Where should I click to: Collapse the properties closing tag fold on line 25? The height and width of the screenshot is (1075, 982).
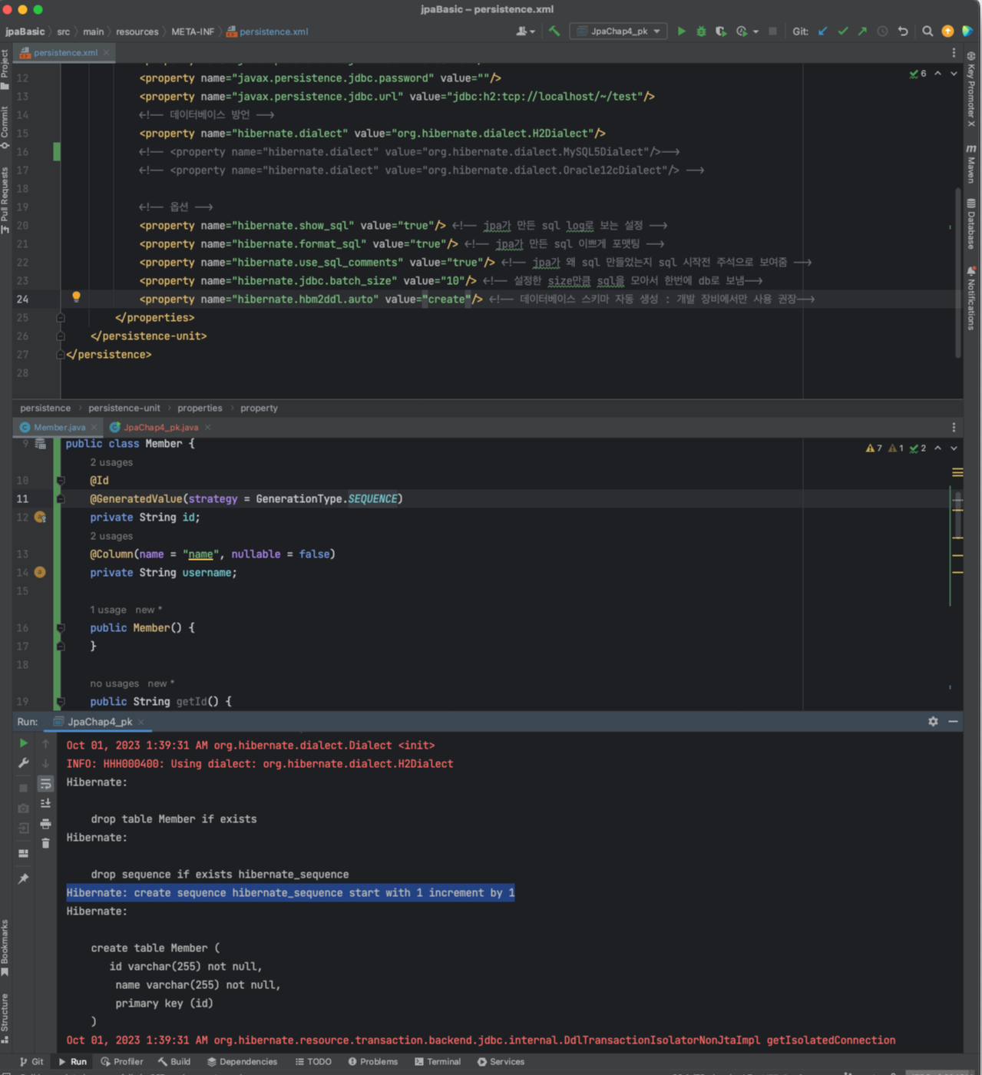[x=61, y=318]
